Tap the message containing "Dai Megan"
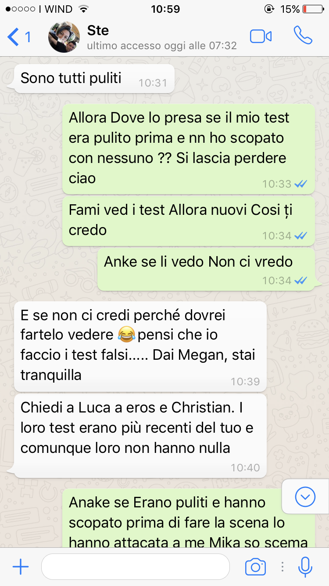The width and height of the screenshot is (329, 586). pos(140,346)
